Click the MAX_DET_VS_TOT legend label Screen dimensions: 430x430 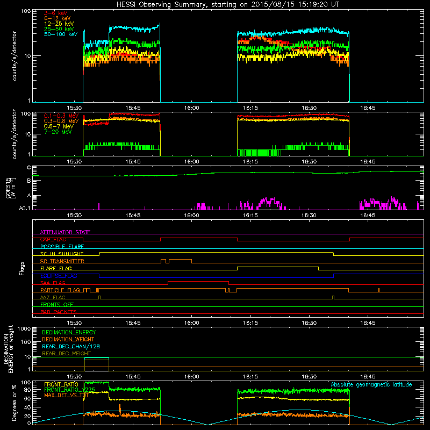point(66,395)
